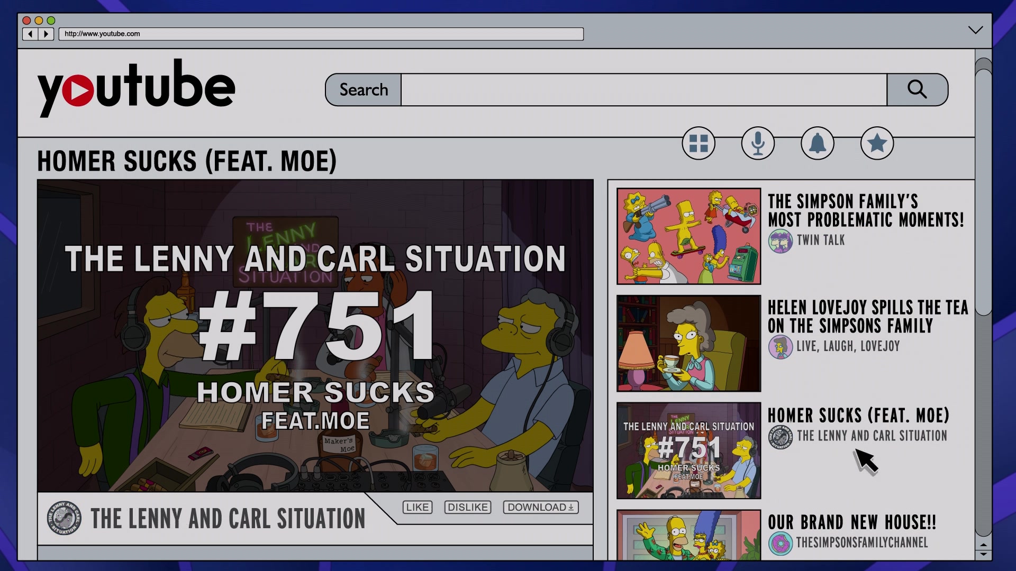Open The Simpson Family's Most Problematic Moments title
The height and width of the screenshot is (571, 1016).
pos(866,210)
